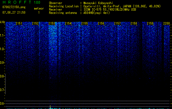Image resolution: width=172 pixels, height=109 pixels.
Task: Click the 2158 time marker
Action: 134,23
